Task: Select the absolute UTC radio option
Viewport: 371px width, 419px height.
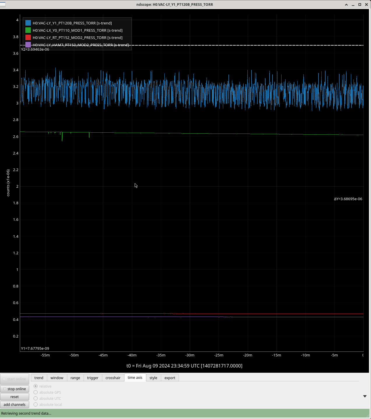Action: 47,398
